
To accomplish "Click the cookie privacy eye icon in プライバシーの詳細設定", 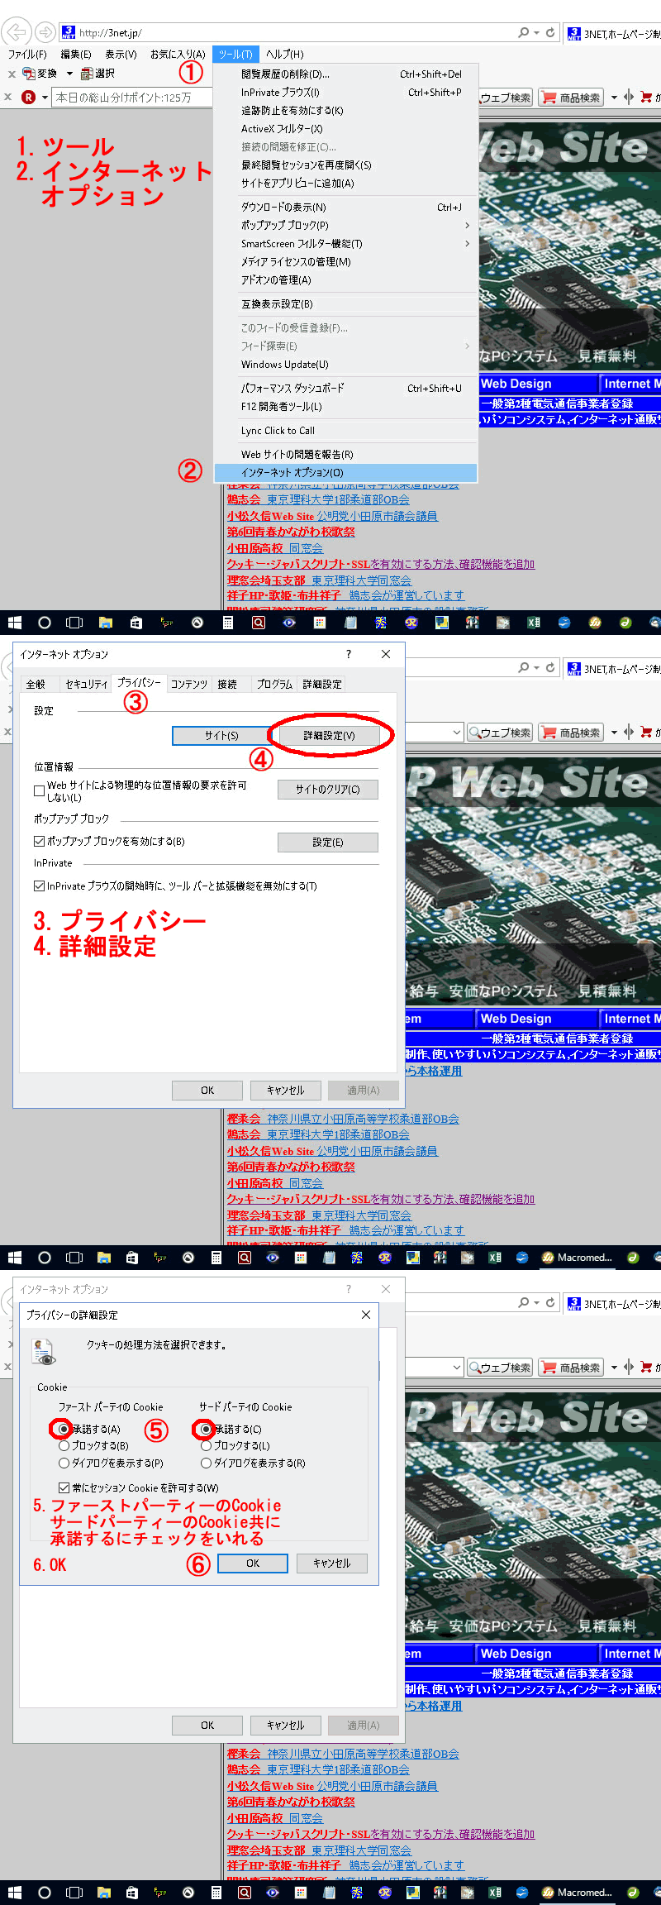I will pos(42,1351).
